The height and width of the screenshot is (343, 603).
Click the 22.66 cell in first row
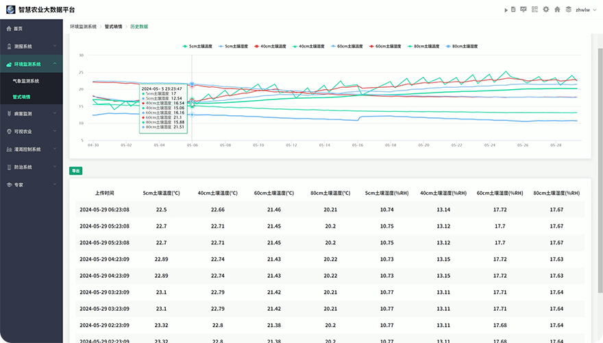pyautogui.click(x=218, y=210)
